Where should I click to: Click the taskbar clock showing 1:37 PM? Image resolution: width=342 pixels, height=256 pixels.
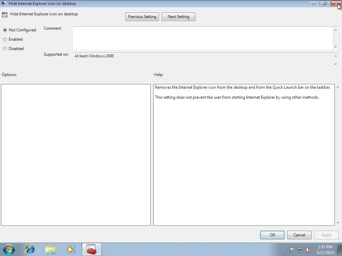325,250
